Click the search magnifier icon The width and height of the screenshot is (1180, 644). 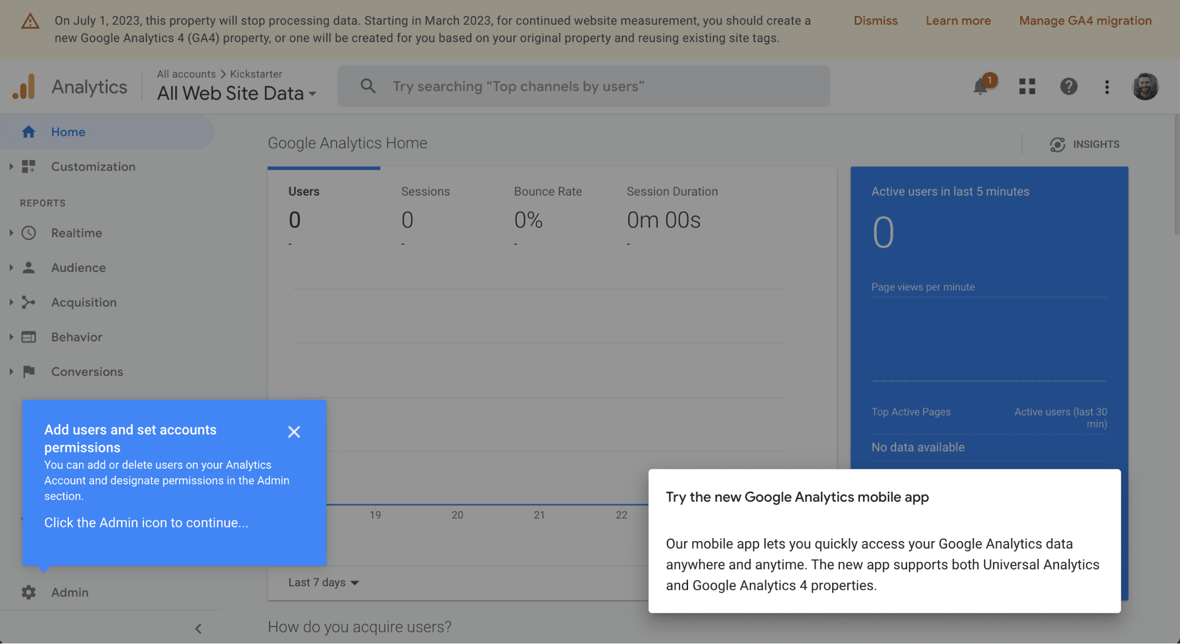(x=368, y=86)
